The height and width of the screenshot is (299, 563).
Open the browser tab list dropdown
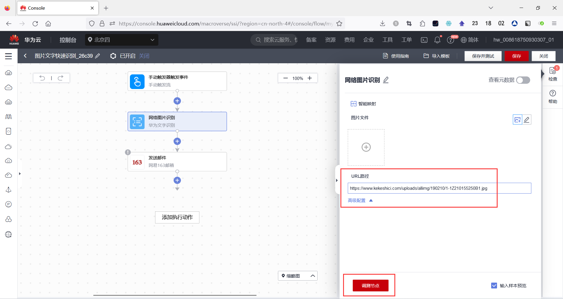click(x=491, y=8)
